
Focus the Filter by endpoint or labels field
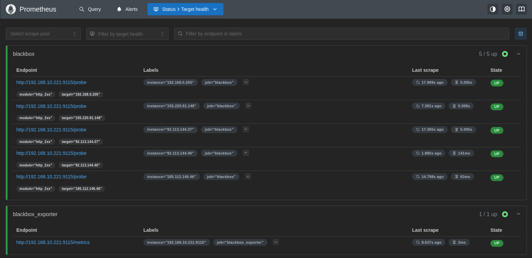pos(344,34)
